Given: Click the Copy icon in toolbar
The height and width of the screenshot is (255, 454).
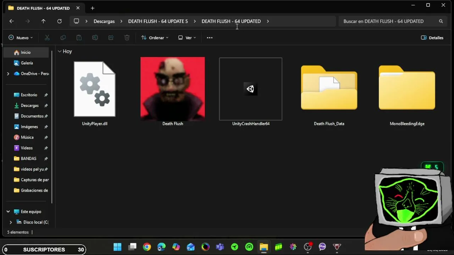Looking at the screenshot, I should pyautogui.click(x=63, y=38).
